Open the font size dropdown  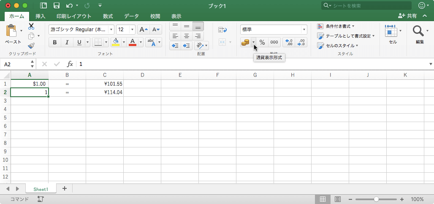(x=132, y=30)
